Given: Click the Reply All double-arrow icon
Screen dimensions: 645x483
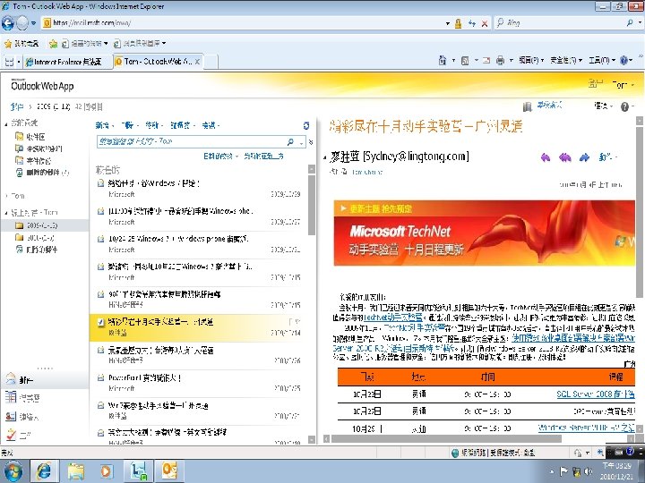Looking at the screenshot, I should click(564, 157).
